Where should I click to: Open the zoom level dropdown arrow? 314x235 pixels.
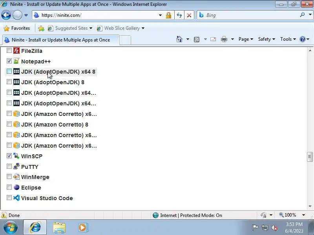303,215
